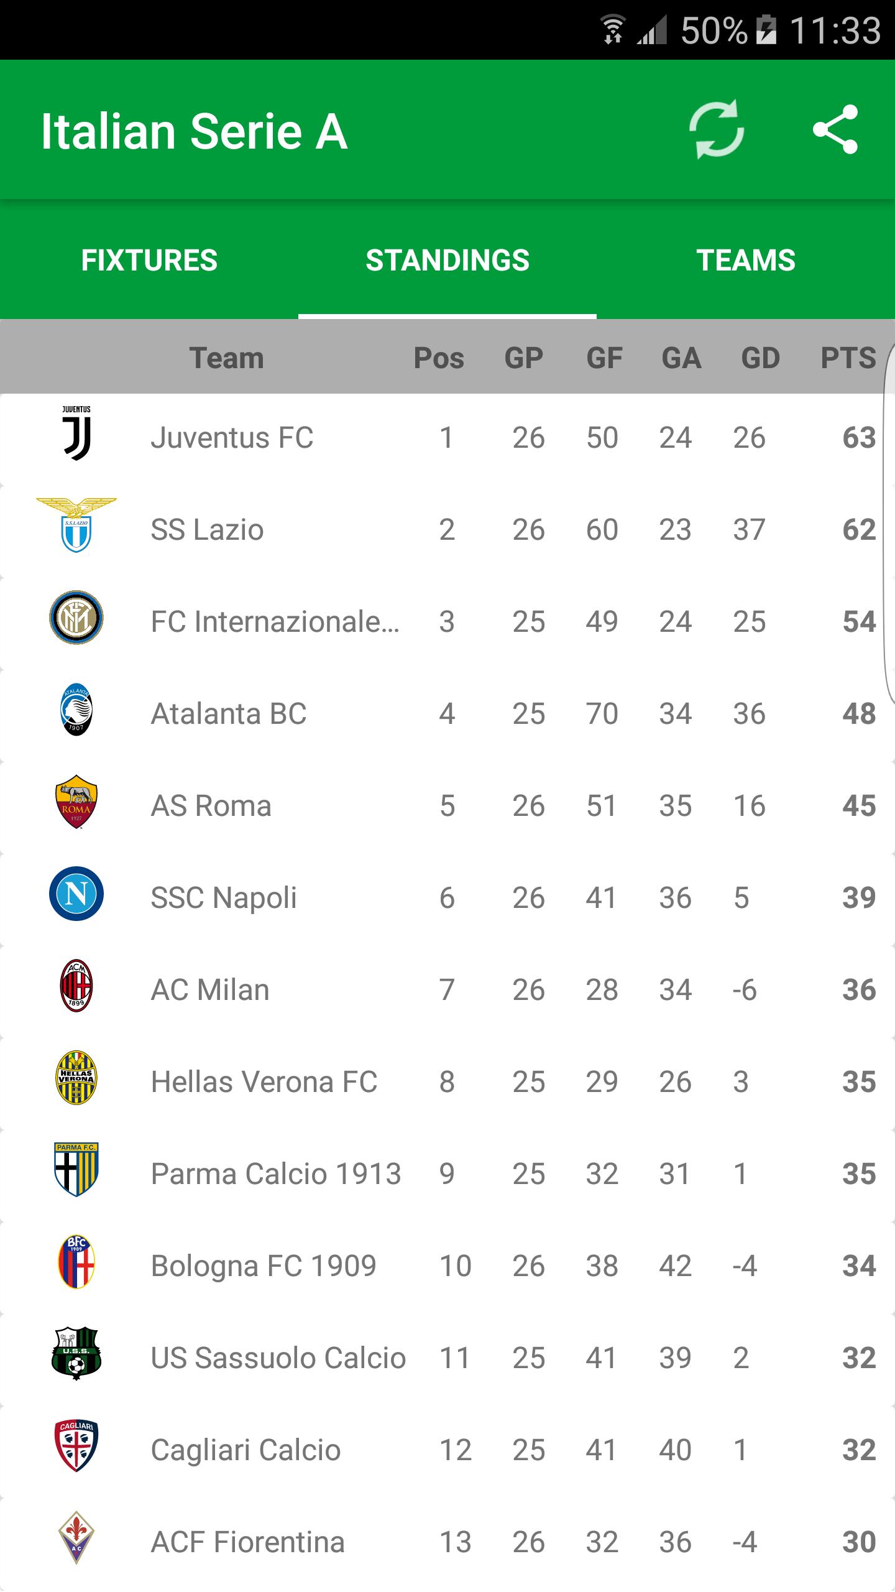Viewport: 895px width, 1592px height.
Task: Open the TEAMS tab
Action: [746, 260]
